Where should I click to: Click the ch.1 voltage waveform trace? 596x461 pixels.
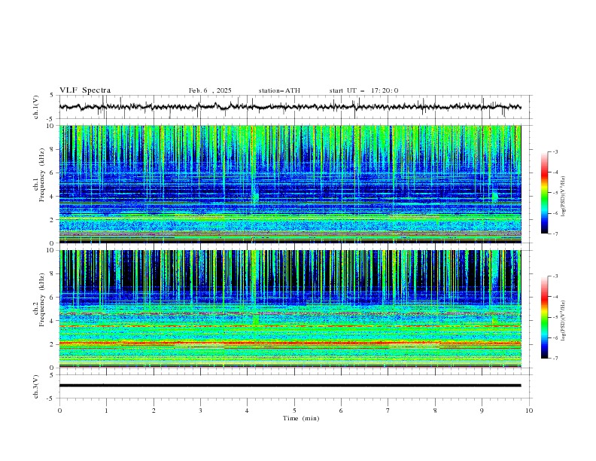pyautogui.click(x=290, y=107)
